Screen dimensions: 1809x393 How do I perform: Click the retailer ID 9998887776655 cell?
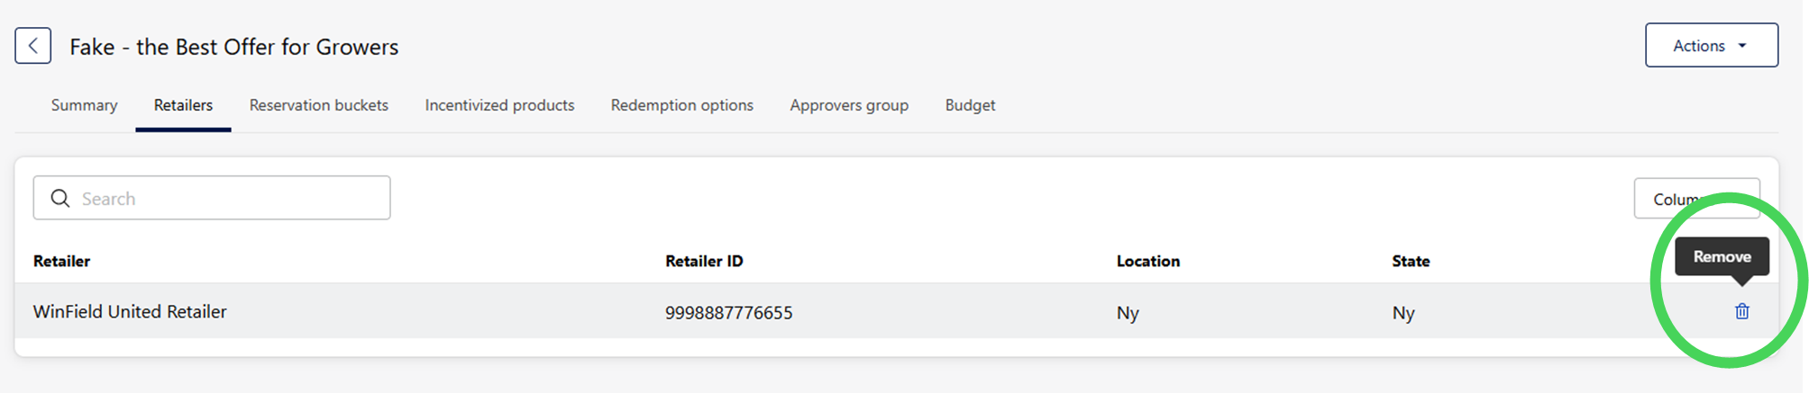pyautogui.click(x=728, y=313)
